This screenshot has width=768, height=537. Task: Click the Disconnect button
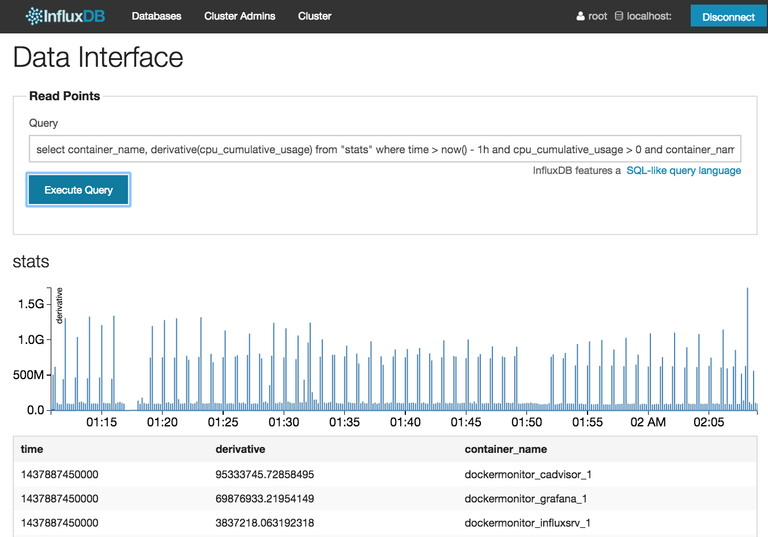pos(728,17)
